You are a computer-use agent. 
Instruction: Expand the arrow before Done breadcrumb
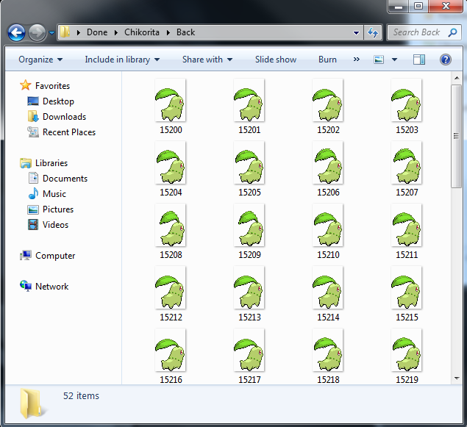pos(79,32)
